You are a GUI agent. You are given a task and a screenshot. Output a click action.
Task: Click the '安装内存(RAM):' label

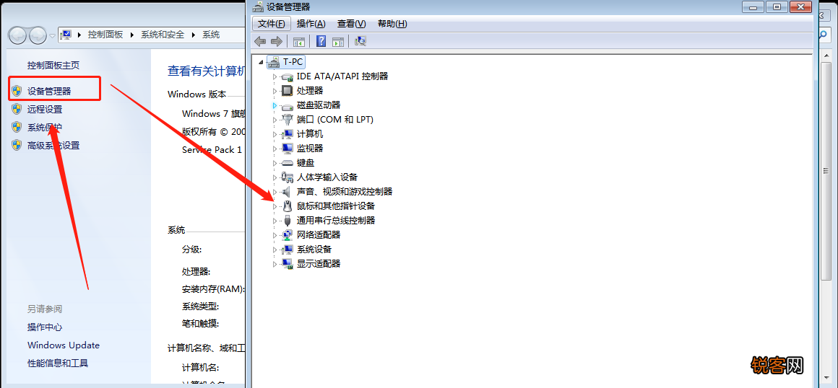(213, 288)
